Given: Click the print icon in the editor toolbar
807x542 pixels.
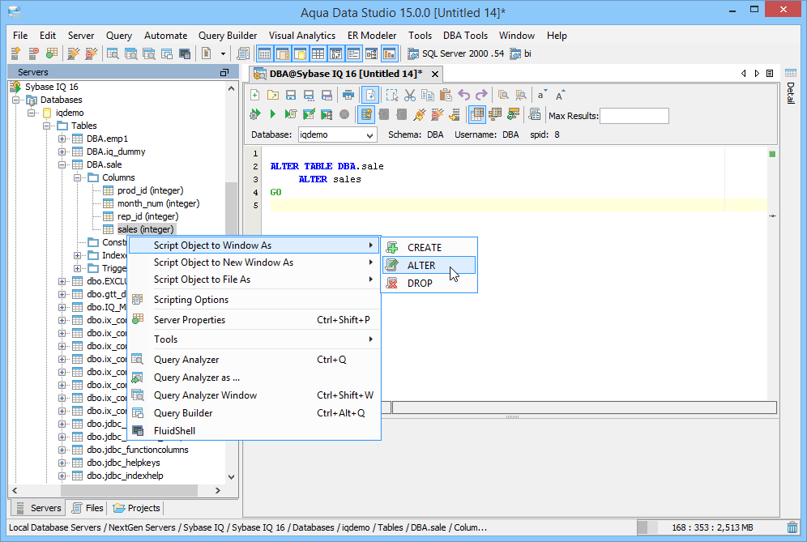Looking at the screenshot, I should tap(348, 96).
